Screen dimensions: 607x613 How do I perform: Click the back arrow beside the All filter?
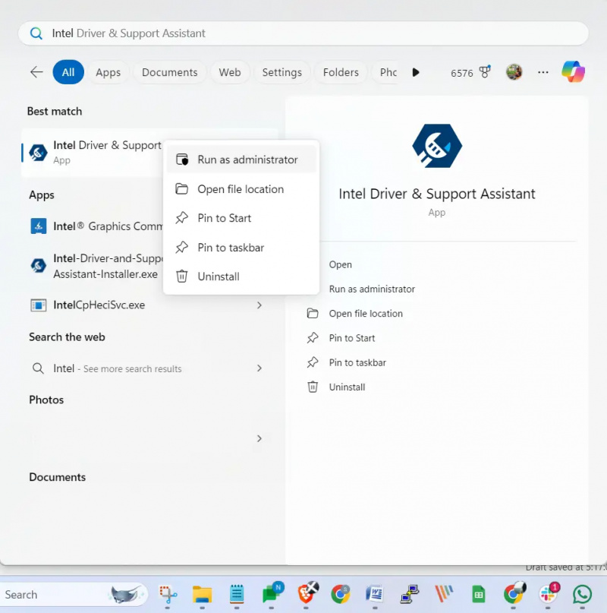pyautogui.click(x=36, y=72)
